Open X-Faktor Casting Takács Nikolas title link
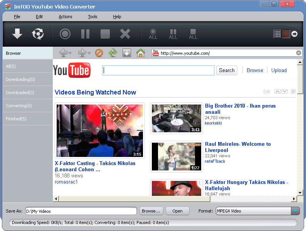 coord(95,166)
